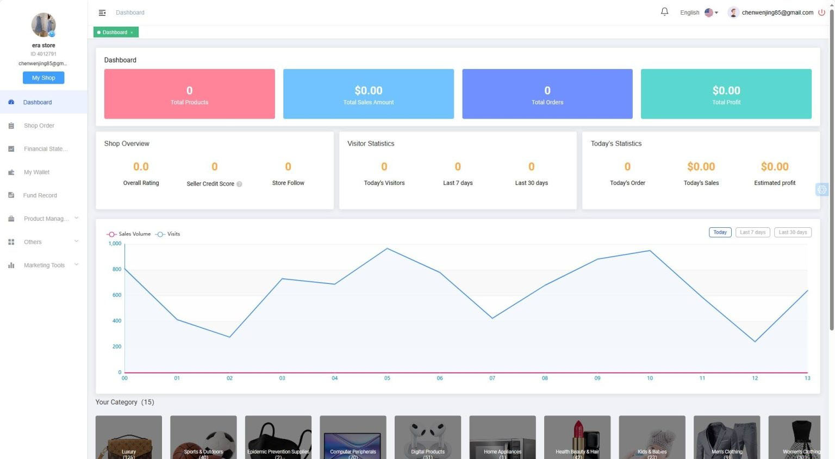835x459 pixels.
Task: Open the Digital Products category thumbnail
Action: pyautogui.click(x=428, y=437)
